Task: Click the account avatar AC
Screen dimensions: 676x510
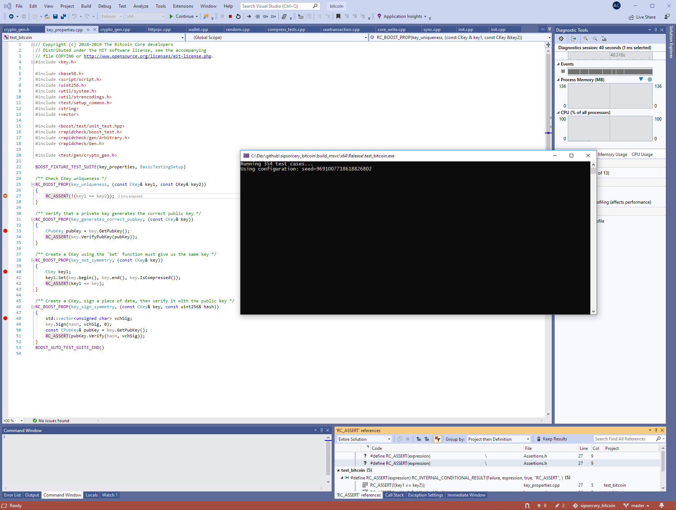Action: [x=617, y=5]
